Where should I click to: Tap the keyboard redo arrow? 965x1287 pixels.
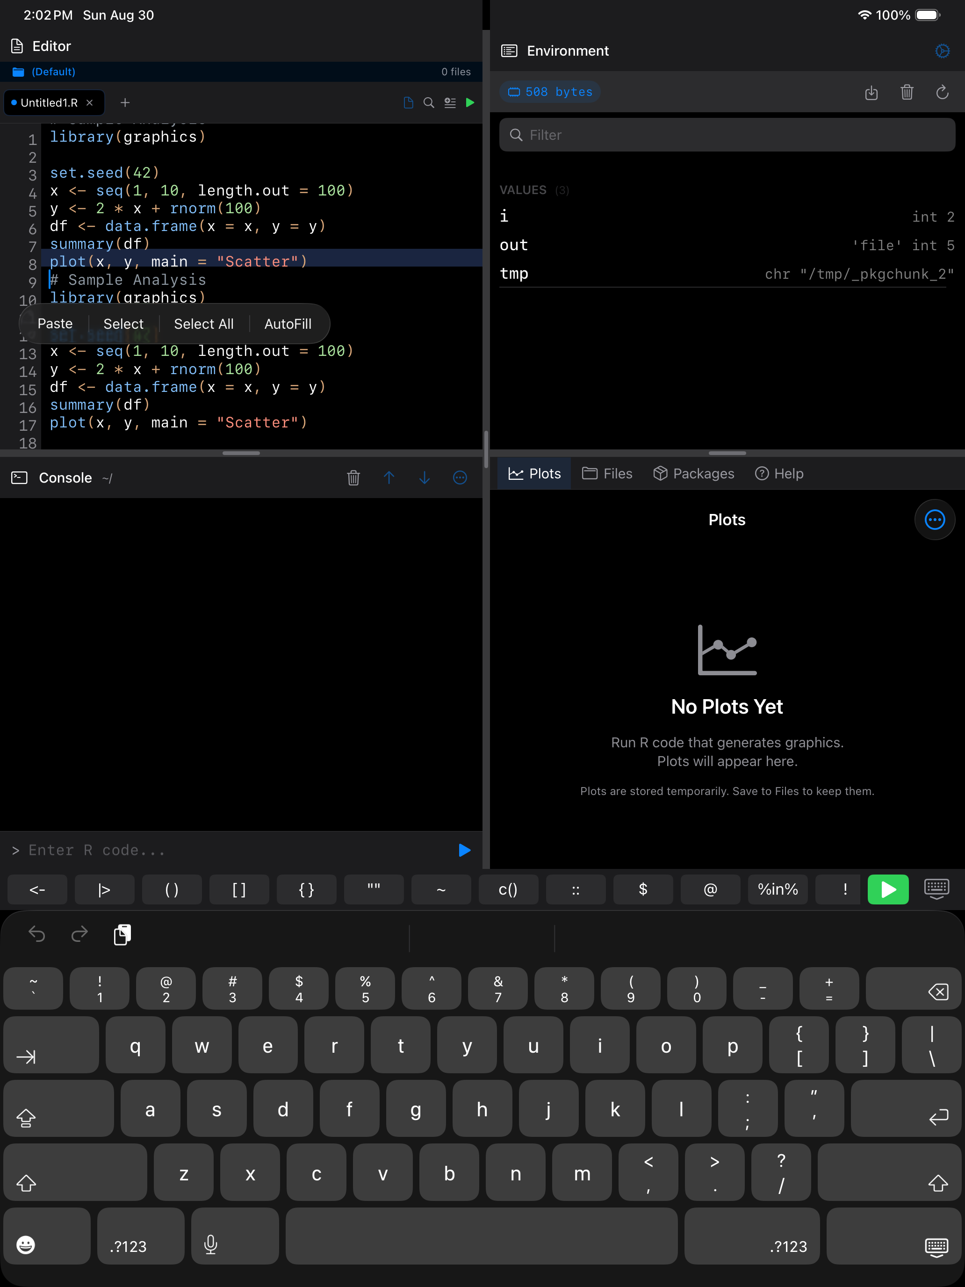coord(79,934)
